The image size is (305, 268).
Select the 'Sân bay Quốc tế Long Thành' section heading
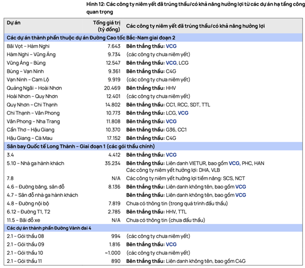point(81,146)
